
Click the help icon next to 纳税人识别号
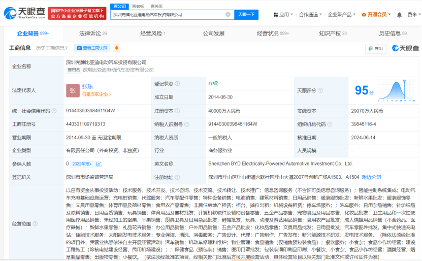187,124
